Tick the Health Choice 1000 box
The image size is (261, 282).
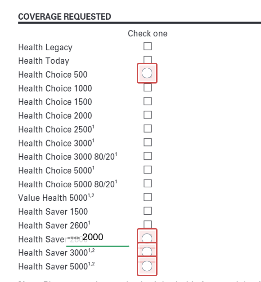tap(148, 88)
